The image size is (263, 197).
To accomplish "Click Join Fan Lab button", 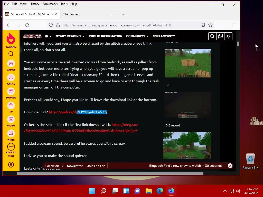I will click(96, 166).
